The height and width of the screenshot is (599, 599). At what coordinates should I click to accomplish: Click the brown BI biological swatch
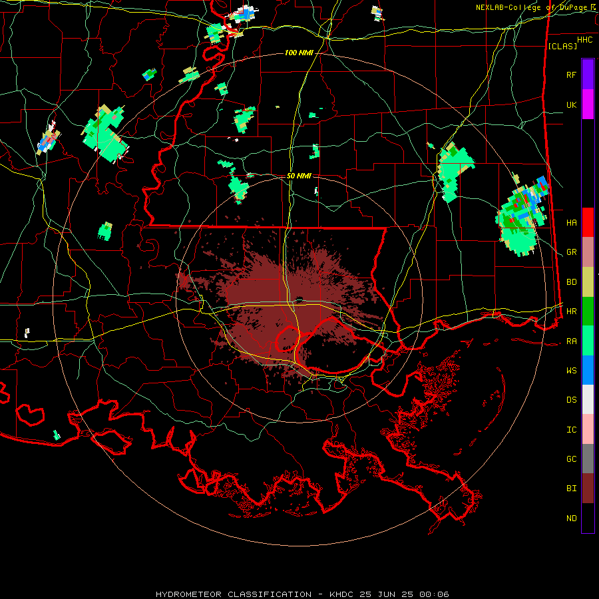(x=588, y=489)
